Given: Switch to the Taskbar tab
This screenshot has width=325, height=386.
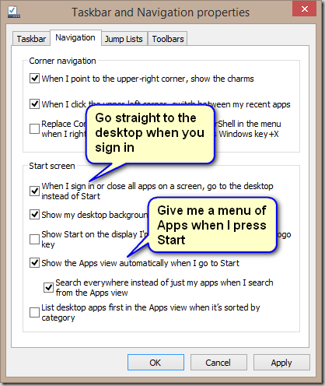Looking at the screenshot, I should coord(31,39).
